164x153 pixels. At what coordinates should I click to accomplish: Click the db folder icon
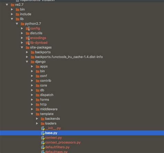tap(38, 90)
